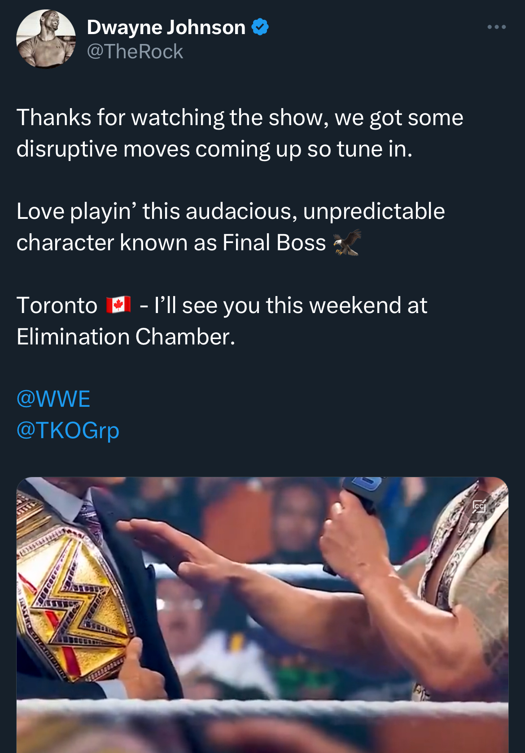The width and height of the screenshot is (525, 753).
Task: Click the gold championship belt in video
Action: pos(74,605)
